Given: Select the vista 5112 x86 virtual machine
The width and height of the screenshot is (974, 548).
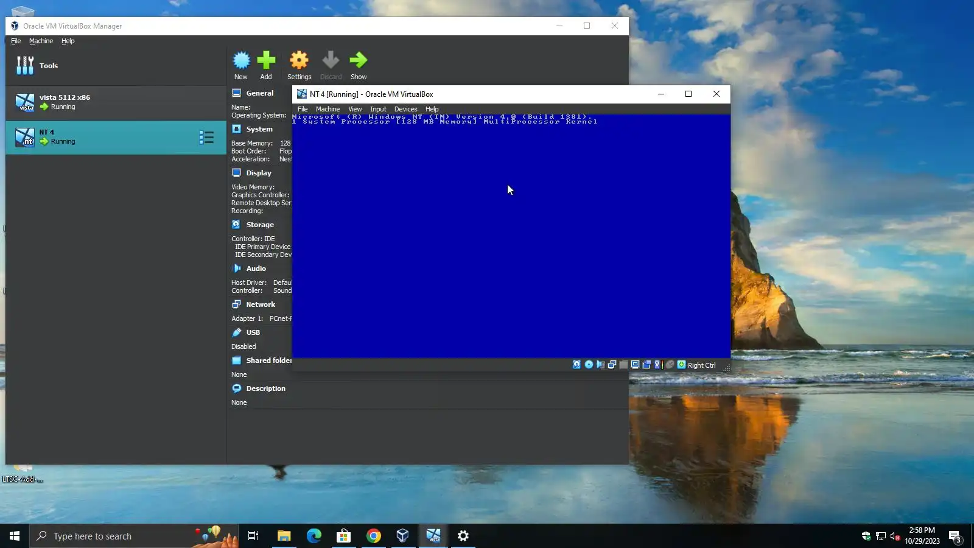Looking at the screenshot, I should click(116, 102).
